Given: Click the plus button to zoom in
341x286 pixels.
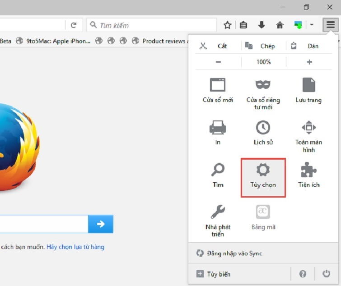Looking at the screenshot, I should point(309,62).
